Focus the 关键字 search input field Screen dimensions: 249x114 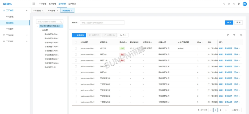pyautogui.click(x=102, y=22)
